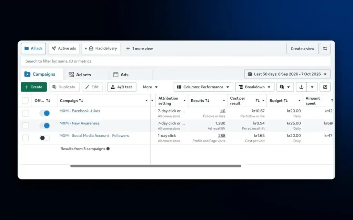The height and width of the screenshot is (220, 353).
Task: Click the green Create button
Action: coord(34,87)
